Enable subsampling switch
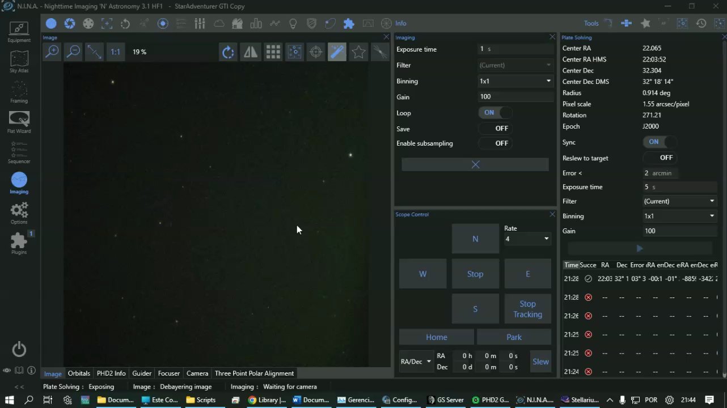The width and height of the screenshot is (727, 408). (x=495, y=143)
